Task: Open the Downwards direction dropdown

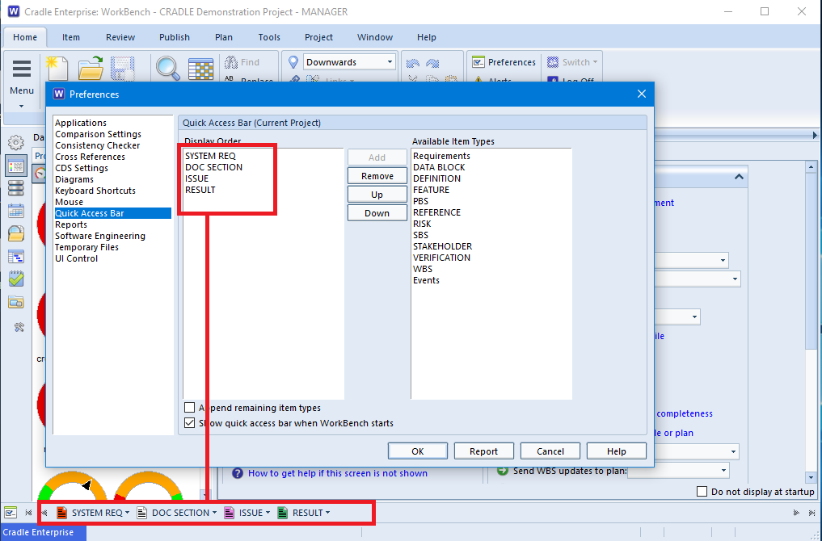Action: point(390,62)
